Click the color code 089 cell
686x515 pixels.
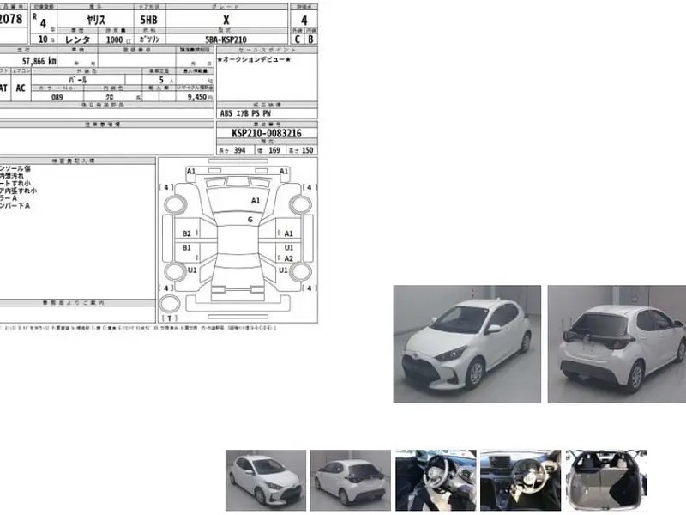[x=58, y=97]
